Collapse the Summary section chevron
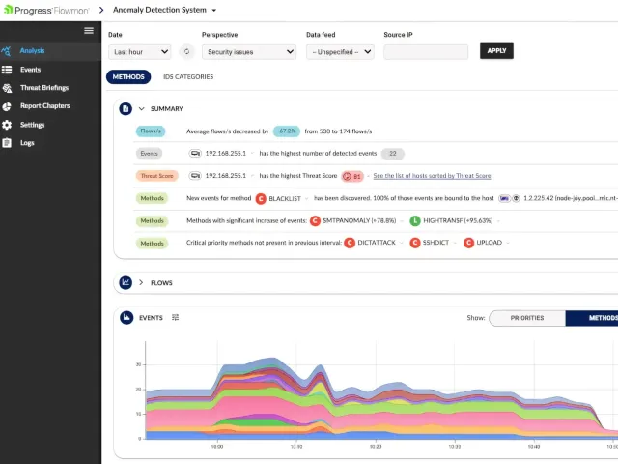 pos(142,108)
